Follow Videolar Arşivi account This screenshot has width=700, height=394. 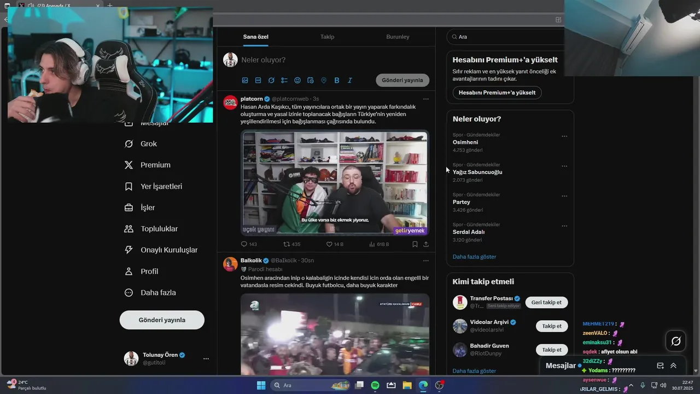(551, 326)
